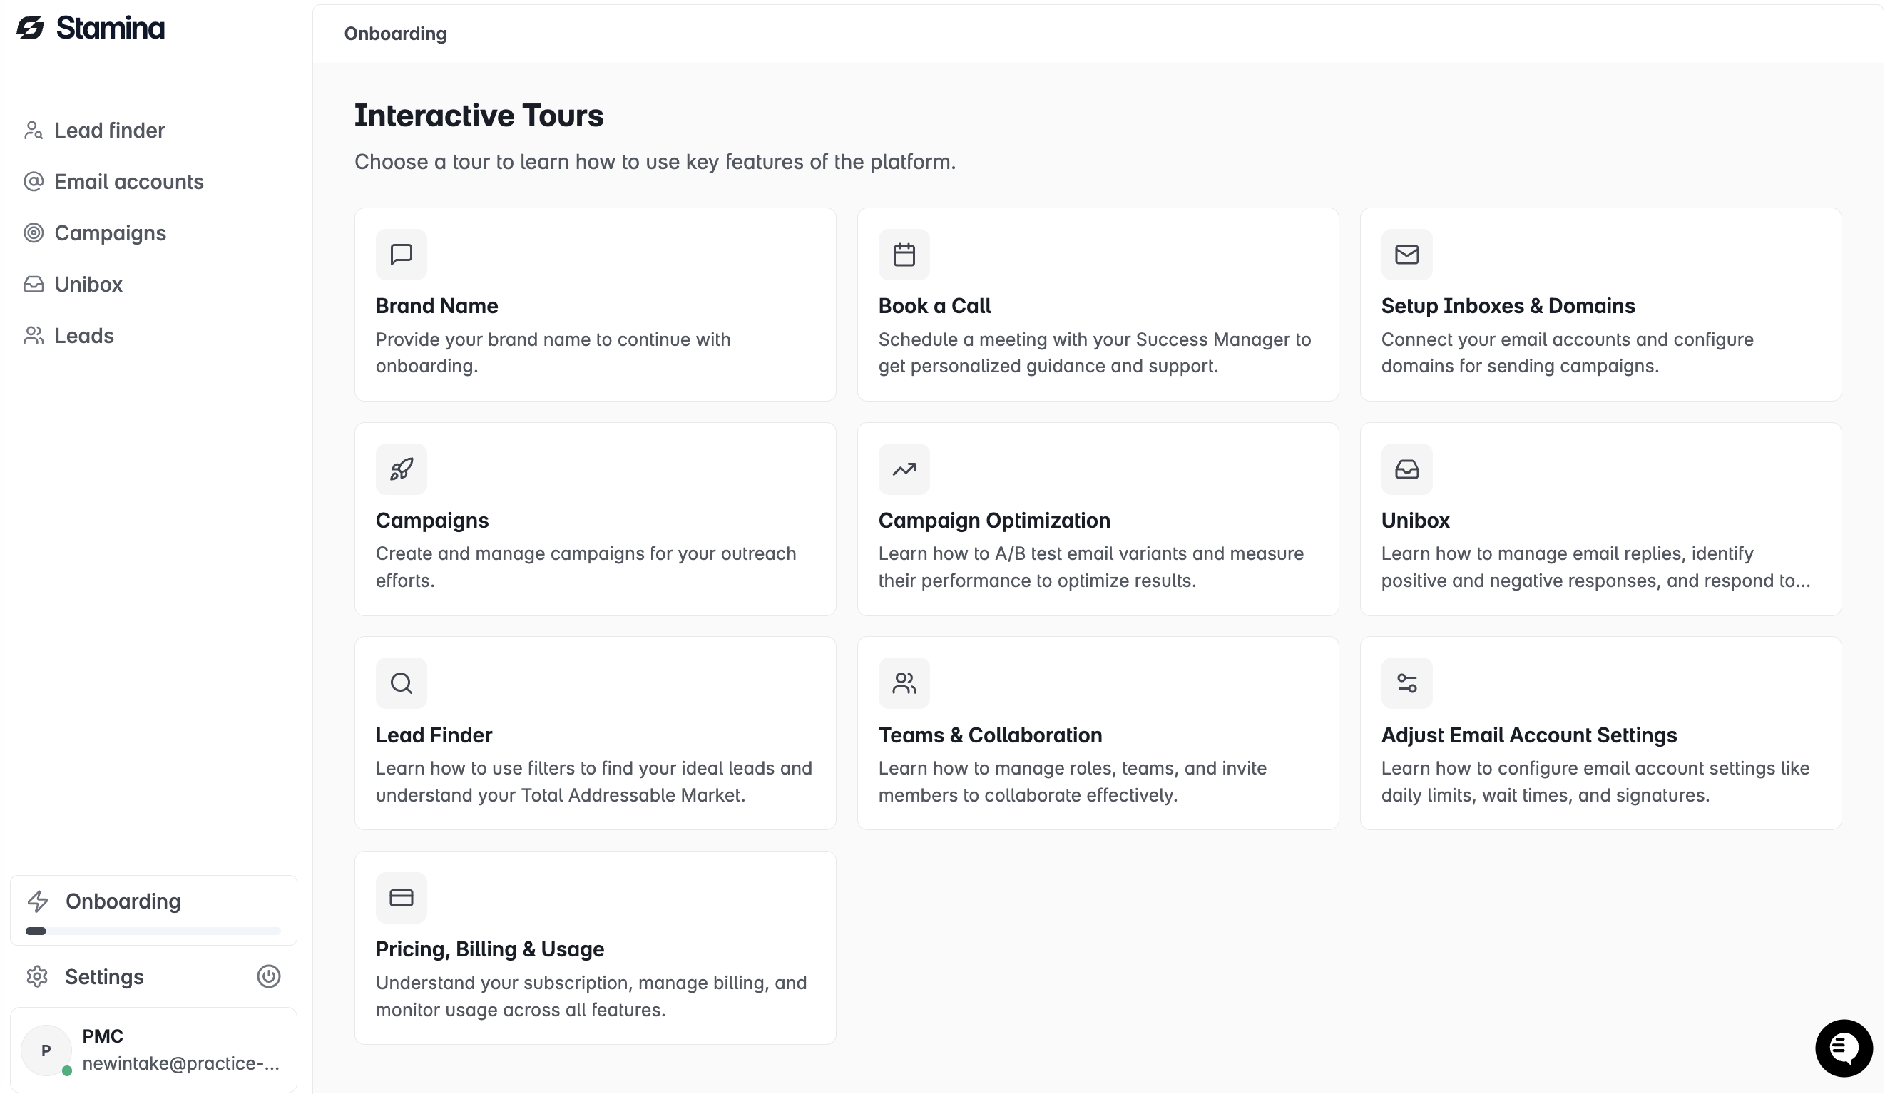The image size is (1890, 1094).
Task: Click the rocket icon on Campaigns card
Action: coord(402,469)
